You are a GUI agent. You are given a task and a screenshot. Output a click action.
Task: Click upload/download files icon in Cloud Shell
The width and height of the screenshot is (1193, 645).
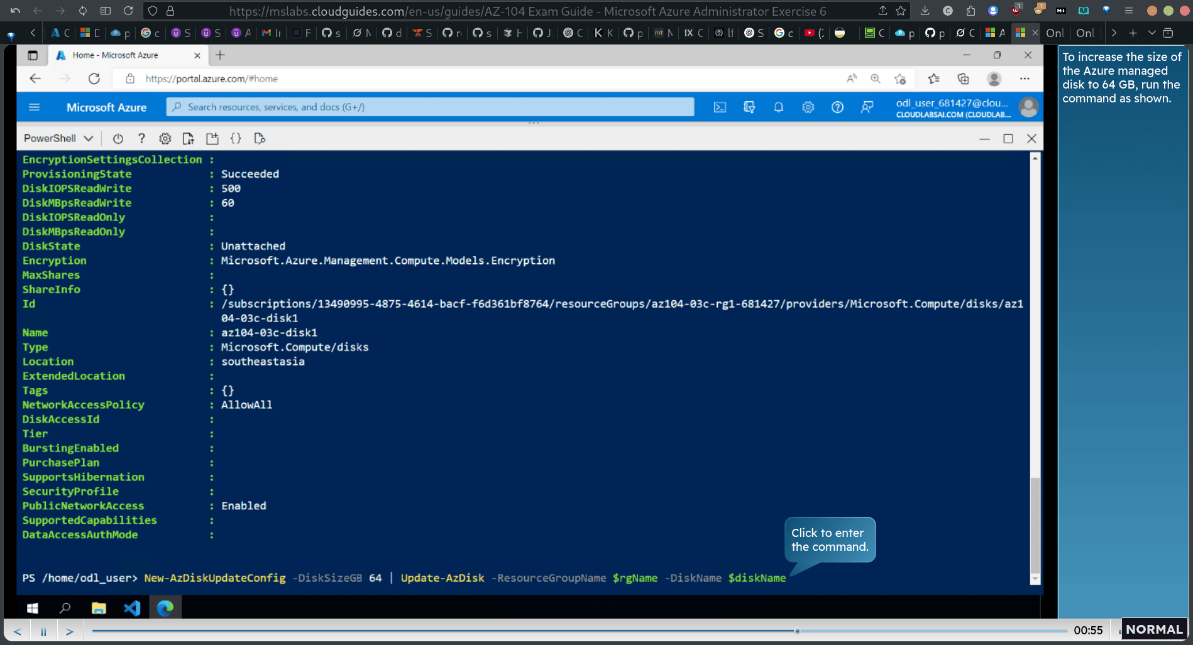(x=189, y=139)
